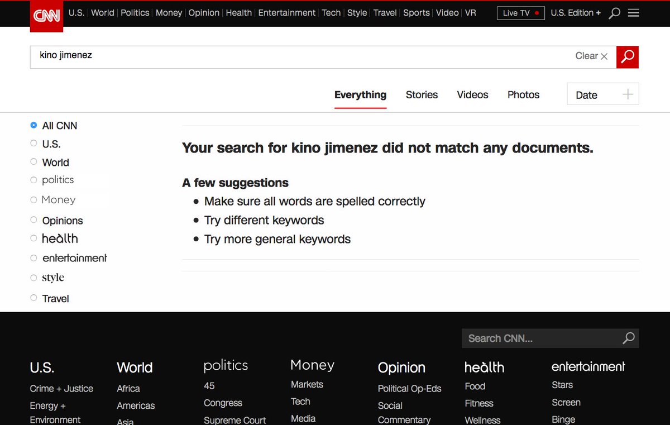Open Africa footer link
The width and height of the screenshot is (670, 425).
coord(128,389)
